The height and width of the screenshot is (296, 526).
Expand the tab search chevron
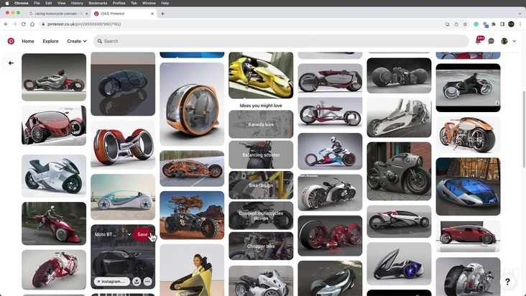pos(520,14)
